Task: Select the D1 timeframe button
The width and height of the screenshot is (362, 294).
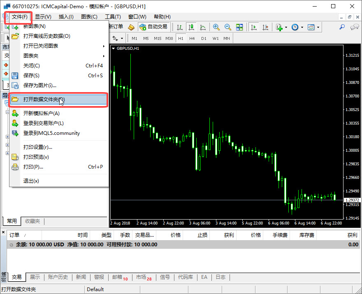Action: click(x=204, y=38)
